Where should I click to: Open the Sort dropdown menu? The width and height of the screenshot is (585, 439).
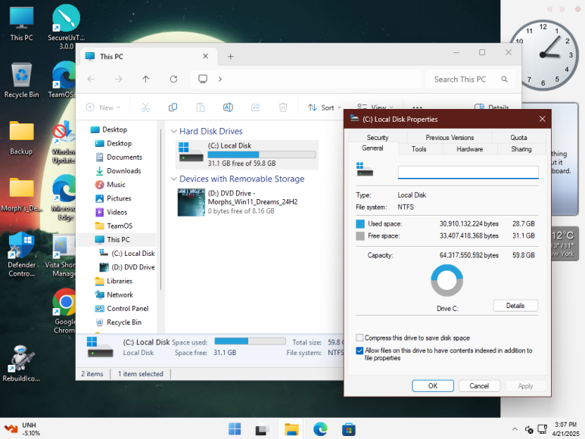[325, 107]
